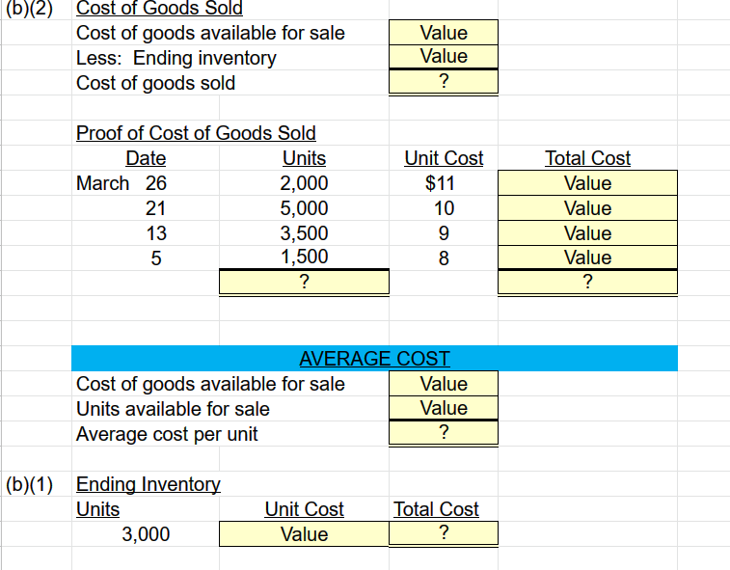Select the Less: Ending inventory label
Image resolution: width=730 pixels, height=570 pixels.
176,58
